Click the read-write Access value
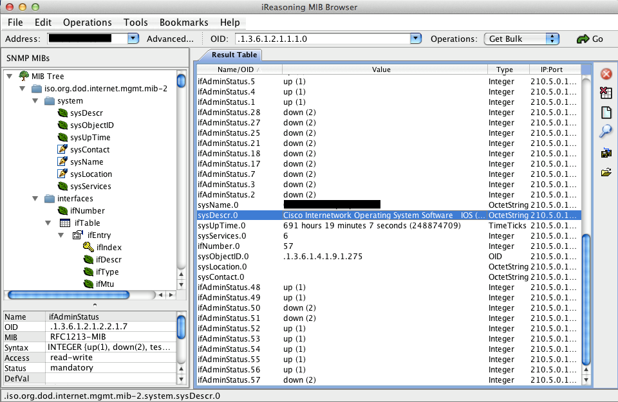The image size is (618, 402). [111, 358]
